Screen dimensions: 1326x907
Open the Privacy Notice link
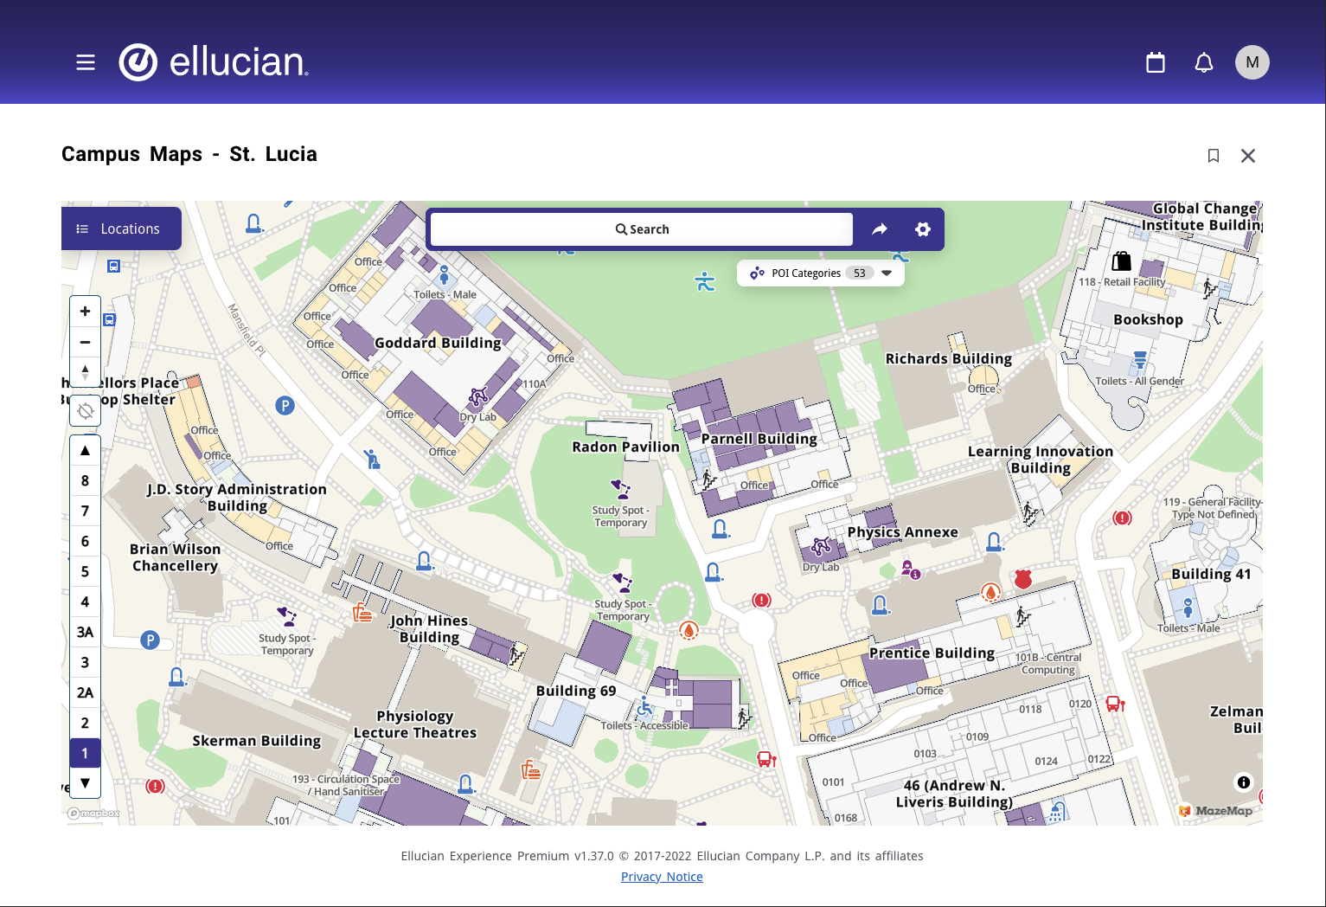[662, 876]
